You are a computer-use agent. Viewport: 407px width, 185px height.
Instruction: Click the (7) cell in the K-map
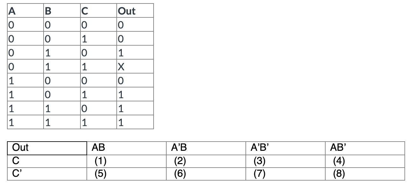point(259,174)
